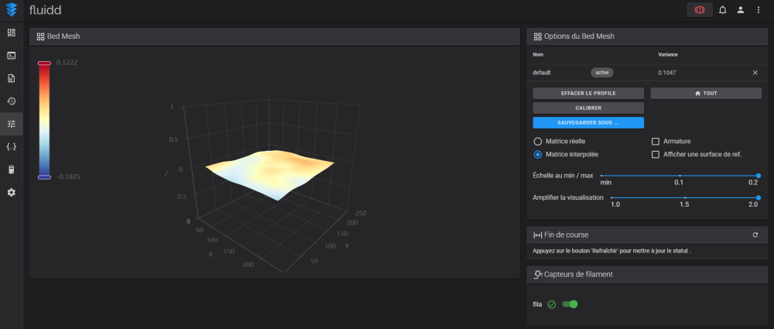774x329 pixels.
Task: Toggle the fila filament sensor switch
Action: (x=570, y=304)
